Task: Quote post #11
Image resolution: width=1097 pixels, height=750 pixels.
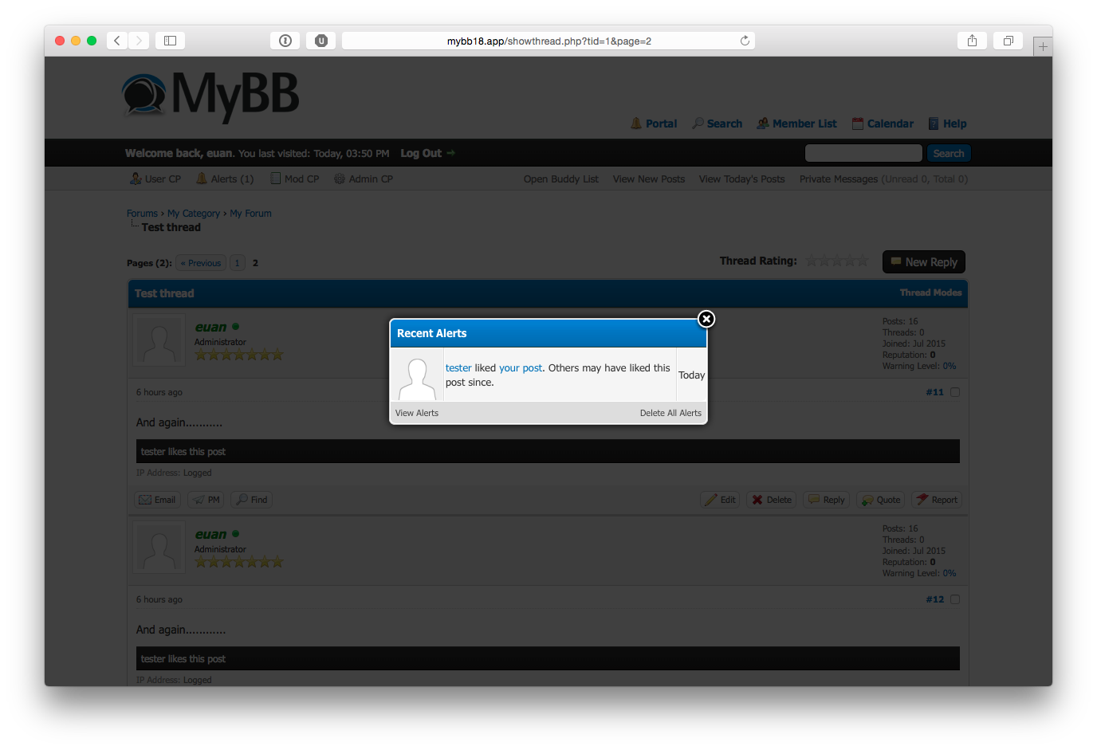Action: [x=881, y=500]
